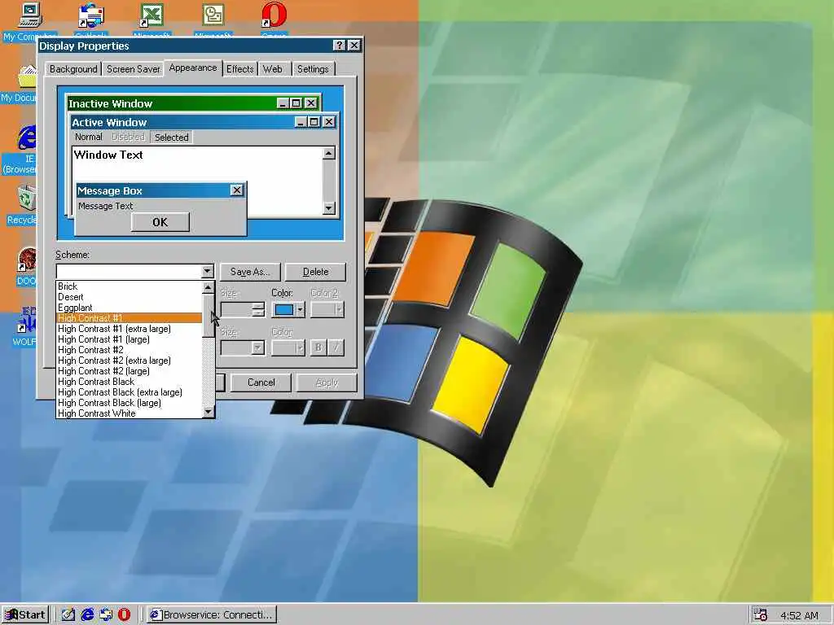The width and height of the screenshot is (834, 625).
Task: Click the Normal menu item in preview
Action: click(88, 137)
